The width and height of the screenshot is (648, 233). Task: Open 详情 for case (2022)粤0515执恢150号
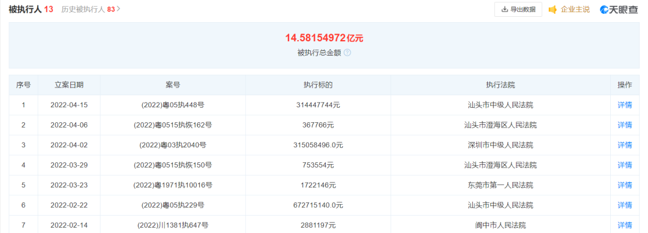click(625, 165)
